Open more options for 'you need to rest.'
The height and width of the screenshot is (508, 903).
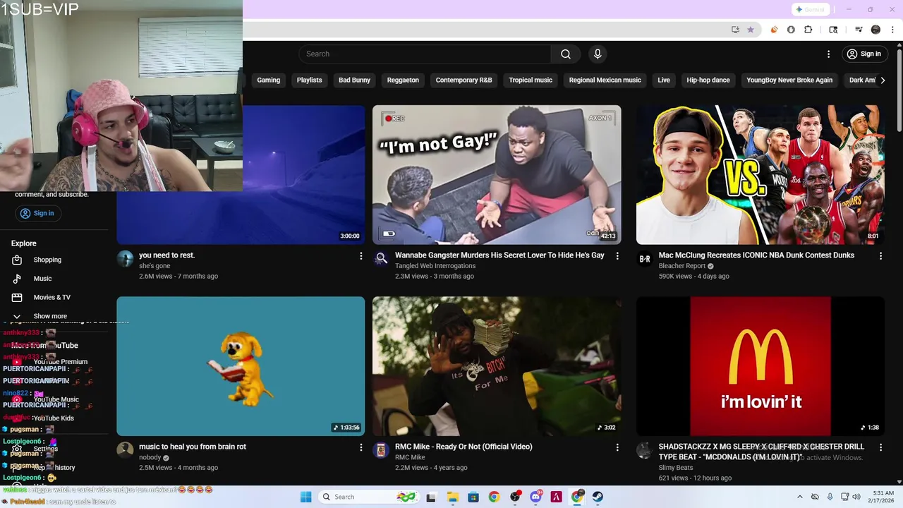[360, 256]
